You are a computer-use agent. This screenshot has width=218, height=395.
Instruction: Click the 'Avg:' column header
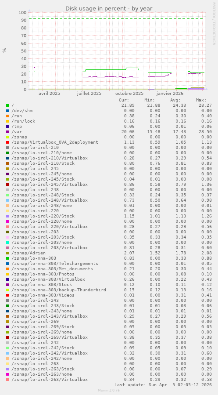click(x=175, y=100)
